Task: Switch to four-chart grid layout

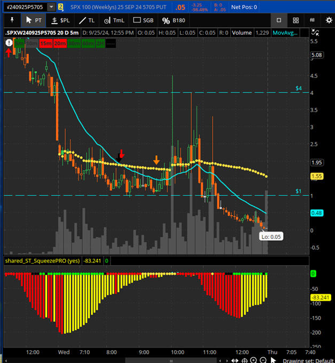Action: coord(295,20)
